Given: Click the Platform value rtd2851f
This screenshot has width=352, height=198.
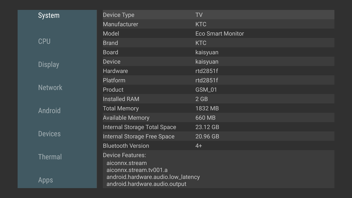Looking at the screenshot, I should (x=207, y=81).
